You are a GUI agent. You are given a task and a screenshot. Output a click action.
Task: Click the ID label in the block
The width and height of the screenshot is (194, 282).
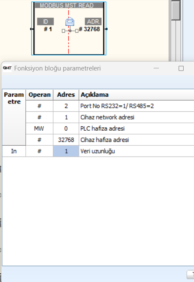tap(45, 21)
